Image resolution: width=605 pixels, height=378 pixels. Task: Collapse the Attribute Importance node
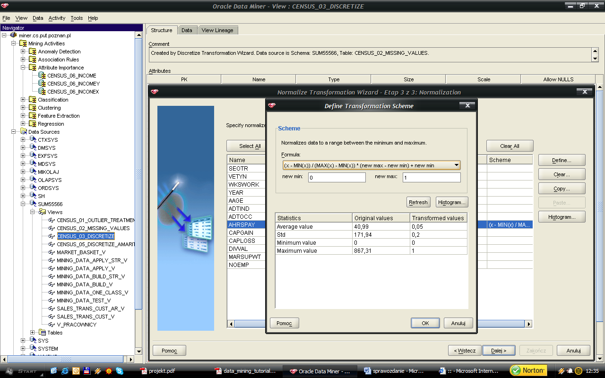click(23, 68)
